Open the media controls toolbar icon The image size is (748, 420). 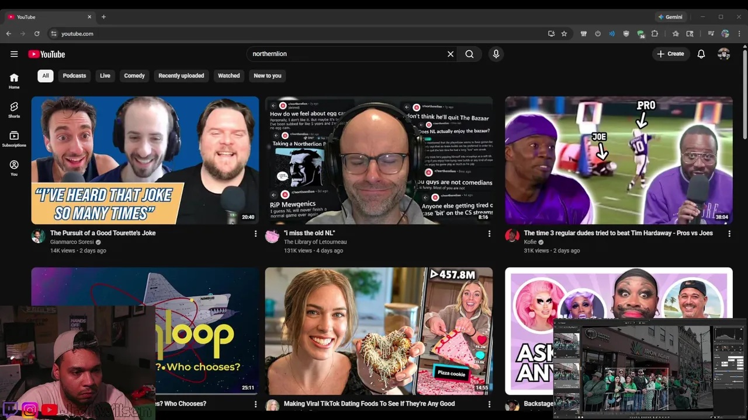pos(711,34)
